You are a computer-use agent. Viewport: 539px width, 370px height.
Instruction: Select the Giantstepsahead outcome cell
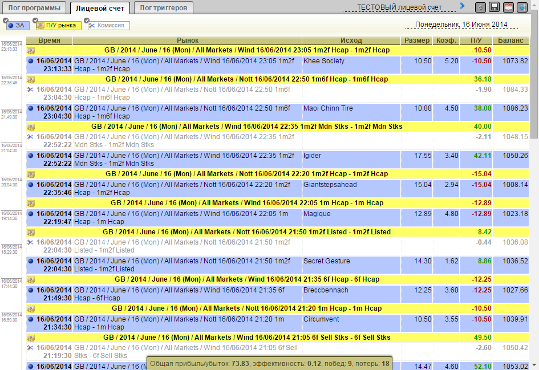(x=351, y=189)
